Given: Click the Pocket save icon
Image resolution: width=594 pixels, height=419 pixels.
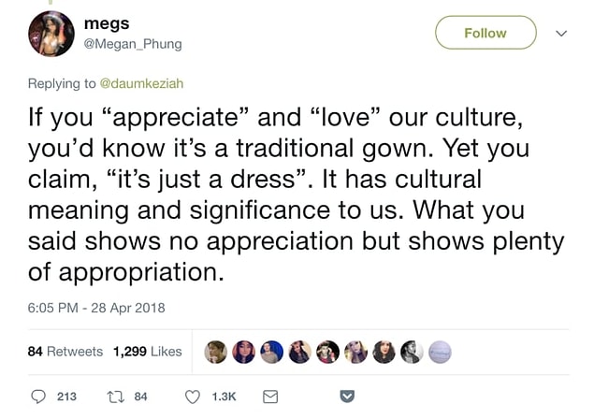Looking at the screenshot, I should coord(347,397).
